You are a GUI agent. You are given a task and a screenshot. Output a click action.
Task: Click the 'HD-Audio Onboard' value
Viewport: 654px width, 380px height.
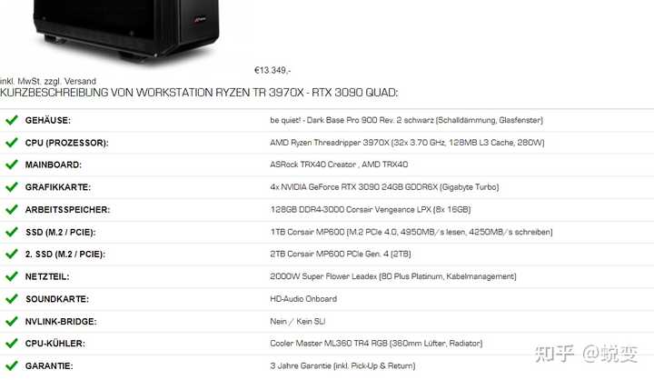pos(303,299)
